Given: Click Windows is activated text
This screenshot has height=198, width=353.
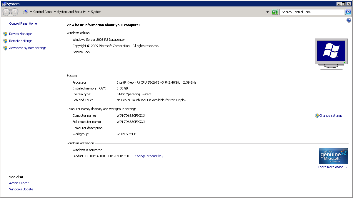Looking at the screenshot, I should click(x=87, y=150).
